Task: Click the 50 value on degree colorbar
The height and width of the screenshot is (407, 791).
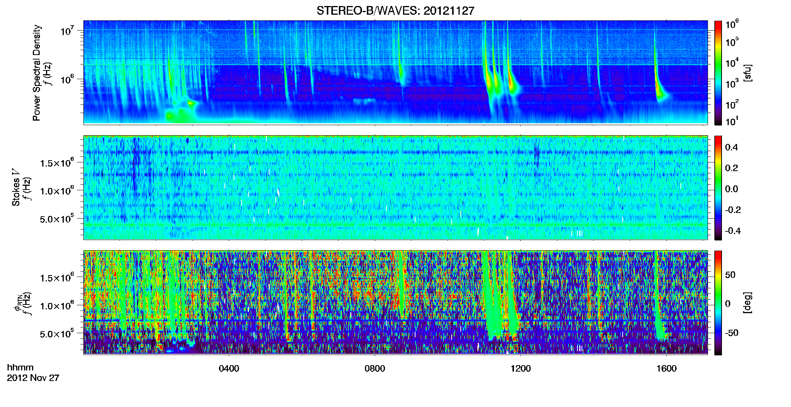Action: 730,275
